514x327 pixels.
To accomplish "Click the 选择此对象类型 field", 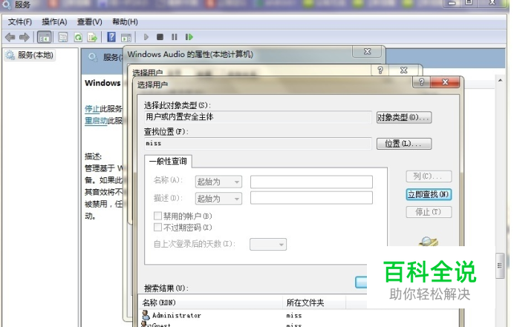I will click(x=258, y=117).
